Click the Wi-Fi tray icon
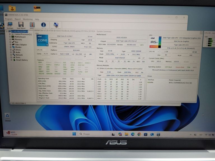The height and width of the screenshot is (161, 215). [206, 135]
